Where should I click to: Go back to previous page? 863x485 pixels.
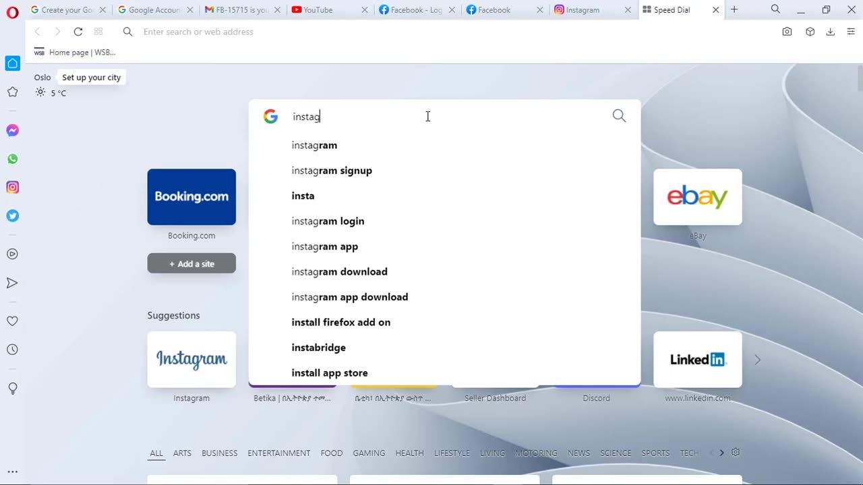38,32
